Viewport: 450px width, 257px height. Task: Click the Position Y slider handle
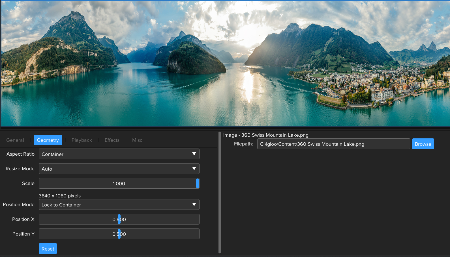click(119, 234)
